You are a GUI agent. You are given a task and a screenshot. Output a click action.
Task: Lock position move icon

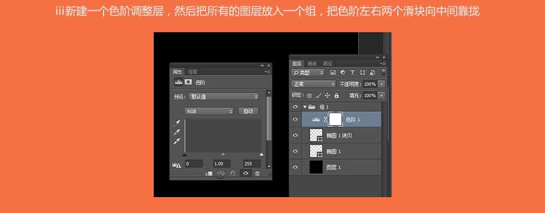click(x=327, y=95)
